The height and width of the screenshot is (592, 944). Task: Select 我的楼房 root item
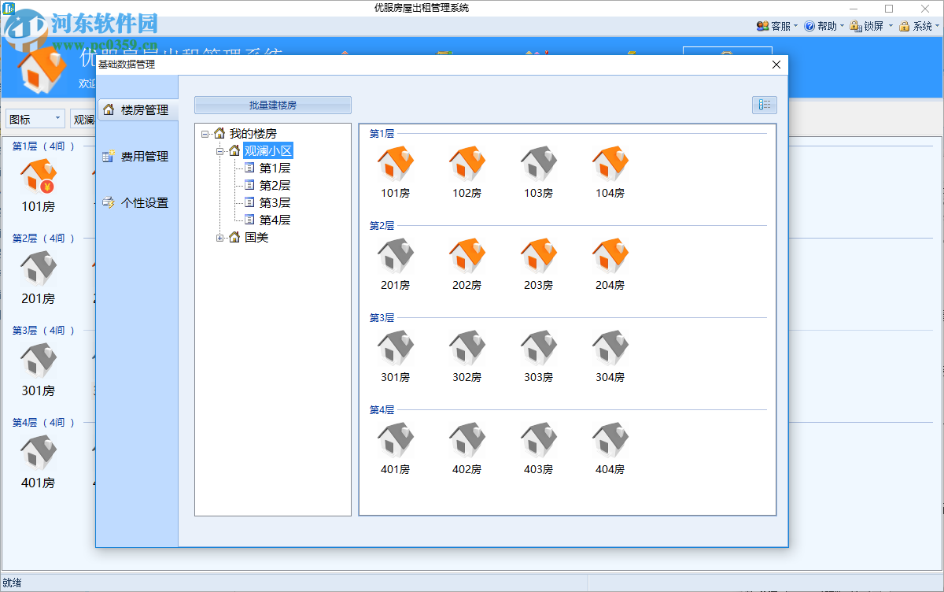tap(253, 134)
